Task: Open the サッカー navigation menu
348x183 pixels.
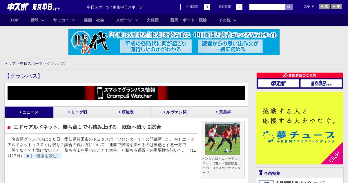Action: pos(61,20)
